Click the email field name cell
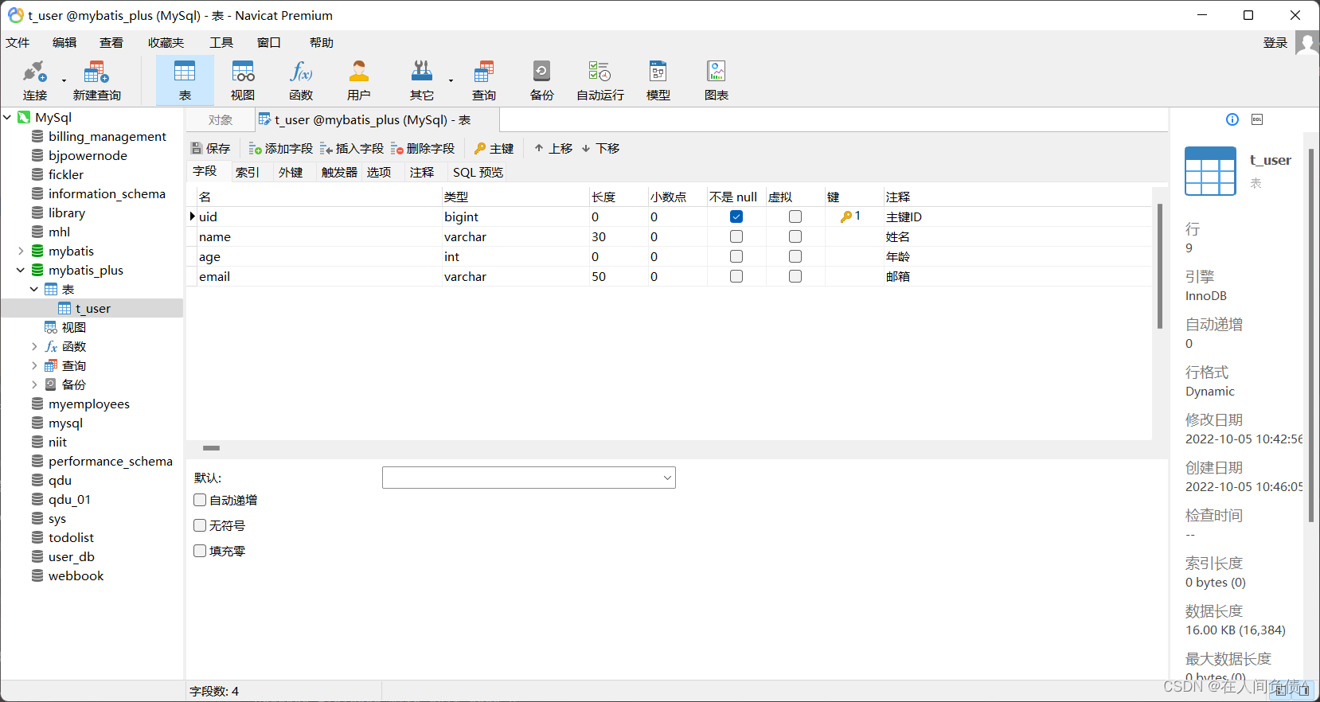This screenshot has width=1320, height=702. (x=318, y=276)
